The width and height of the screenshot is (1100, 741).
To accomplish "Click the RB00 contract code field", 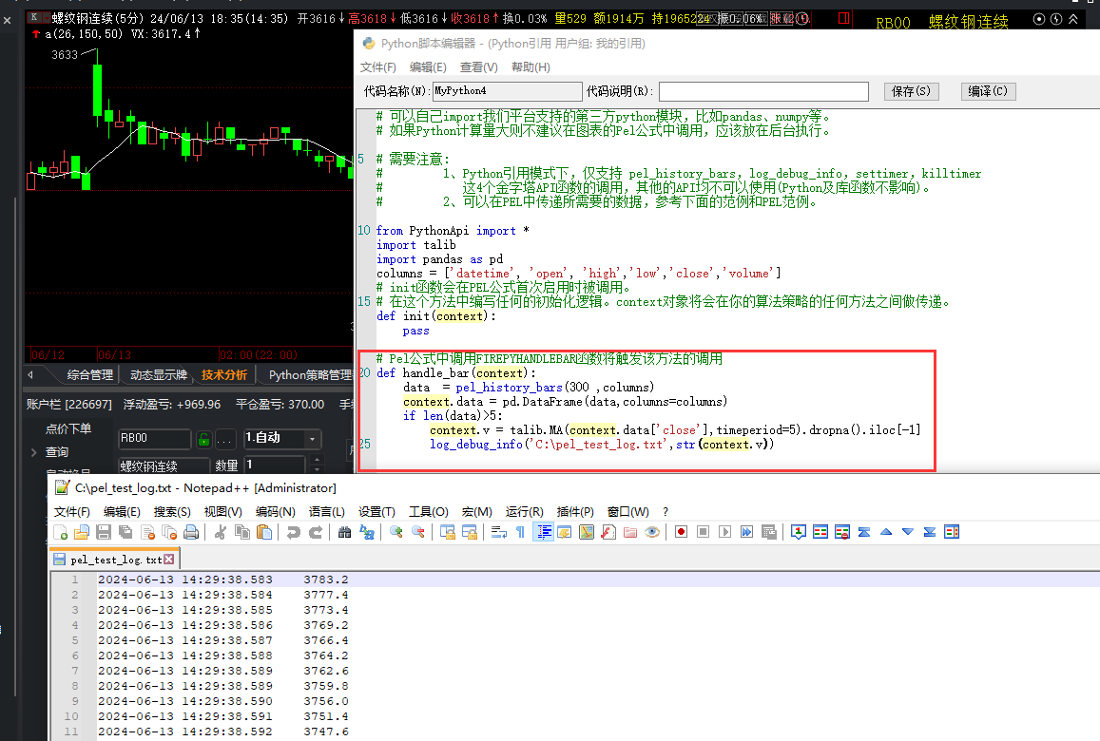I will point(154,439).
